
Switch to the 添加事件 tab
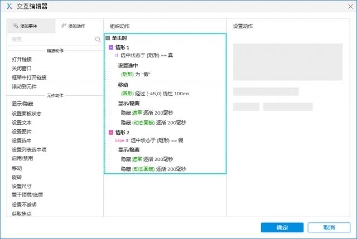[x=31, y=26]
